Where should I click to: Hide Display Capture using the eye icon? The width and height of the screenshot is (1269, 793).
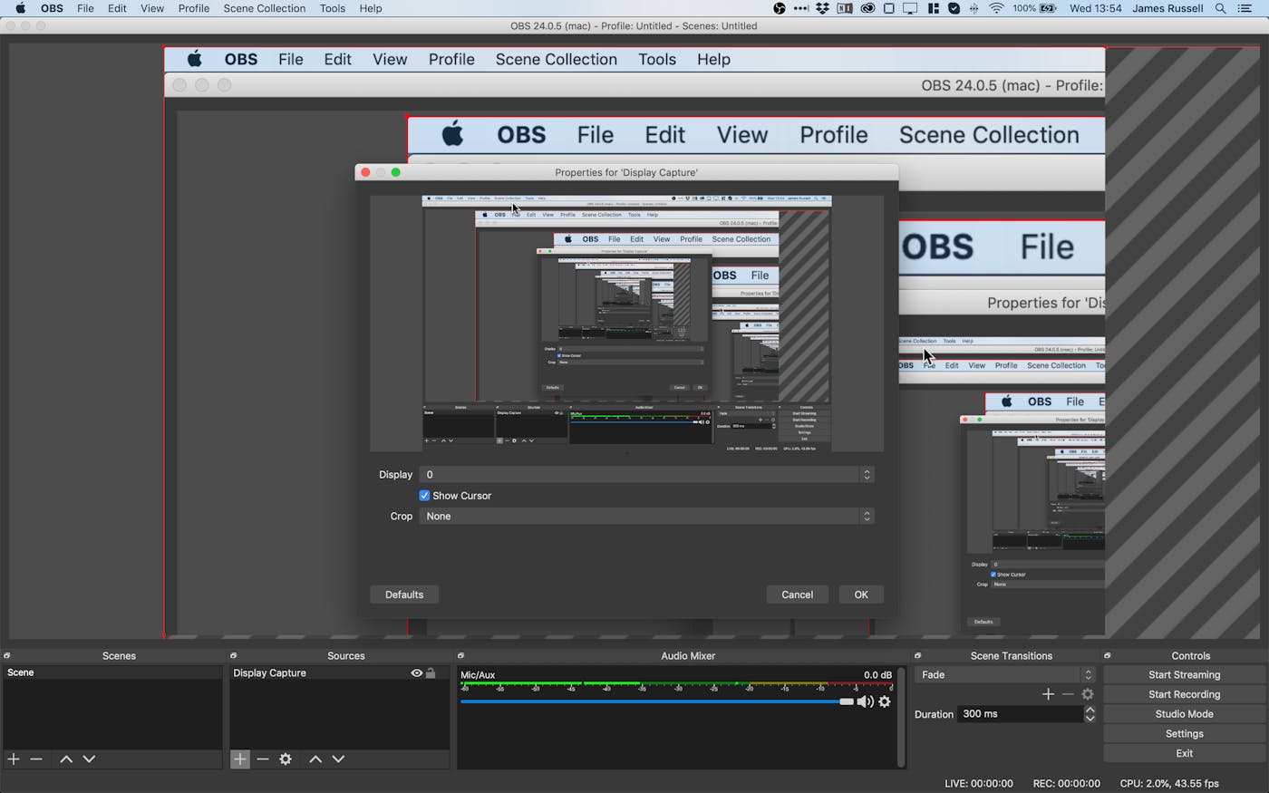tap(416, 673)
